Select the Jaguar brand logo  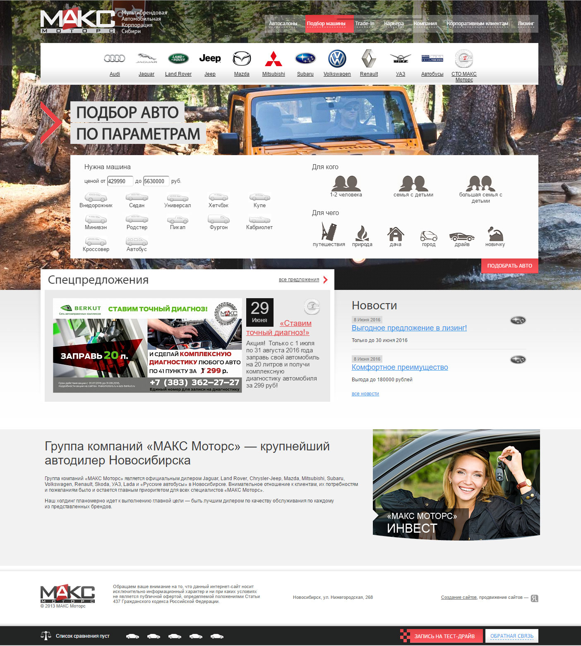pos(146,59)
